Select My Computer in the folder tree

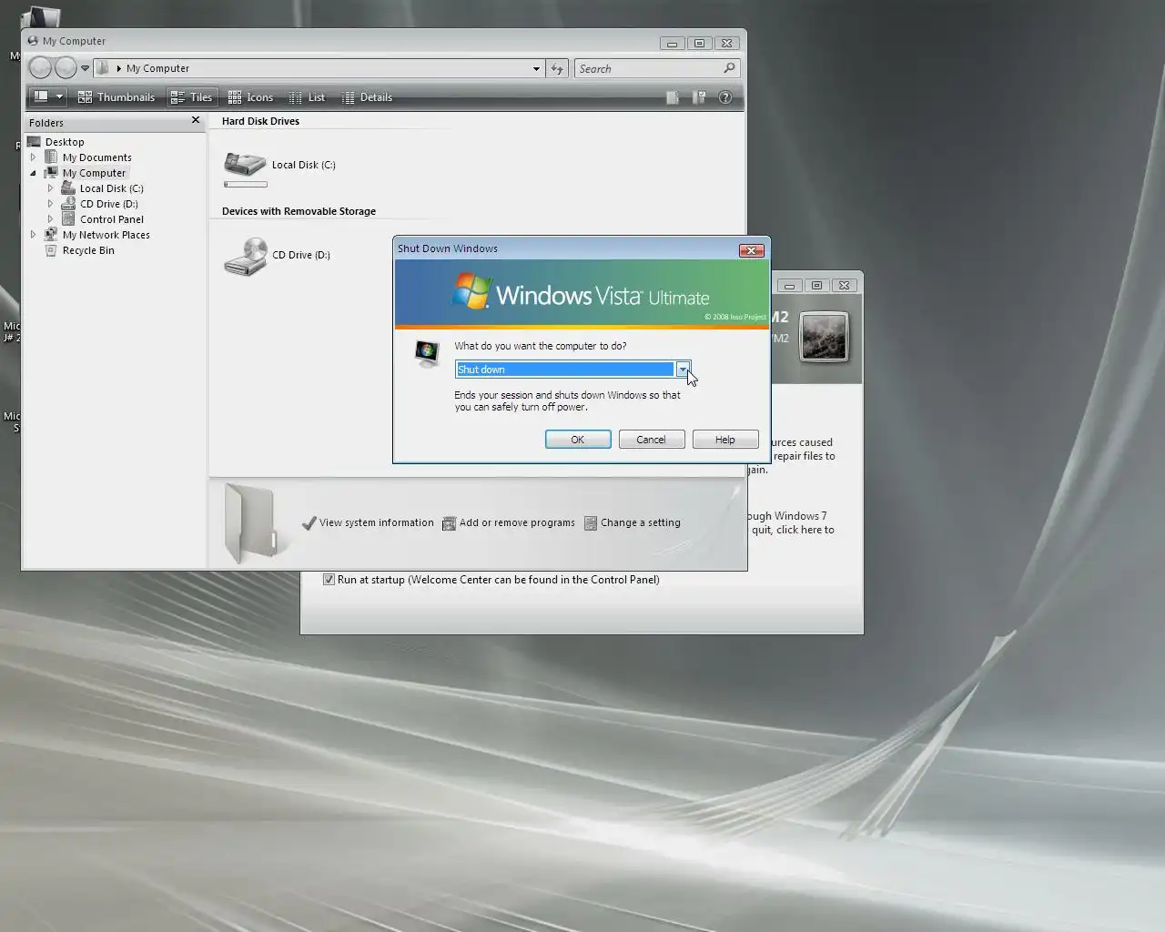94,173
